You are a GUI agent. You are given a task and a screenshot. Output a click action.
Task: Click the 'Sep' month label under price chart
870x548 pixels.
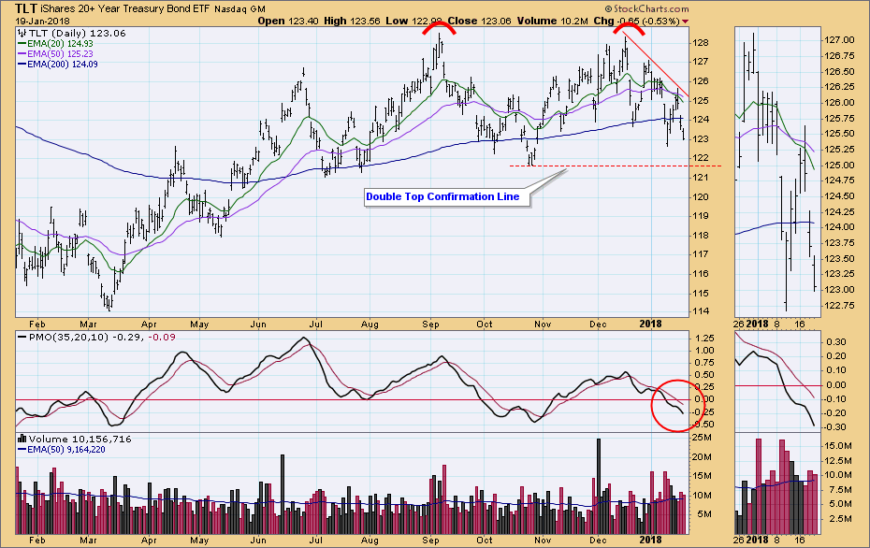pyautogui.click(x=430, y=324)
